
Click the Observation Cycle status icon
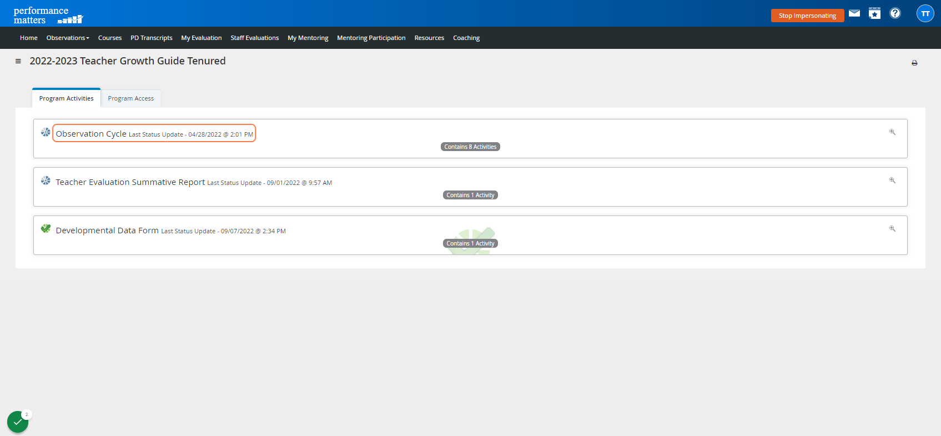tap(46, 132)
